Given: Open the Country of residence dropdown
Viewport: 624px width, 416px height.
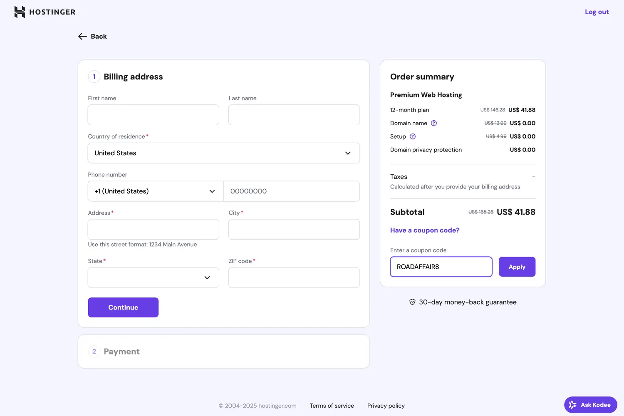Looking at the screenshot, I should (223, 153).
